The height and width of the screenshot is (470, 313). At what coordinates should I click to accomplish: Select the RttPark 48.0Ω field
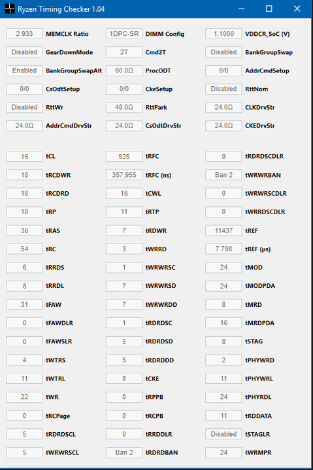[124, 107]
